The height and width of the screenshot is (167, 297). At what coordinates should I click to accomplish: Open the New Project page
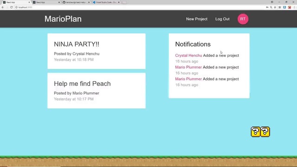click(197, 19)
